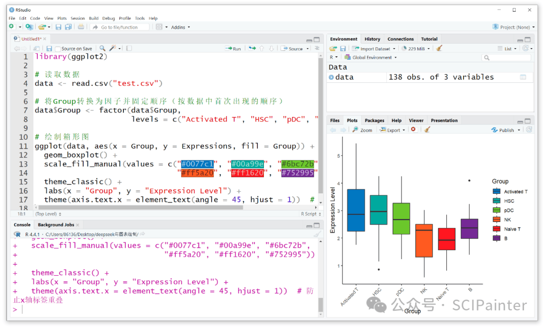Clear environment objects with broom icon
This screenshot has height=327, width=544.
pos(439,48)
